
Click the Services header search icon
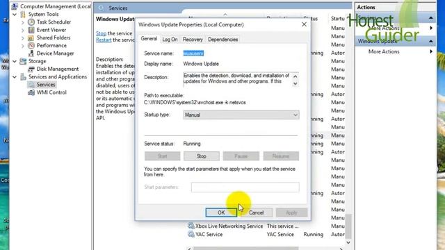point(102,8)
